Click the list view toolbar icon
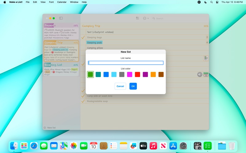This screenshot has width=246, height=153. [x=137, y=18]
